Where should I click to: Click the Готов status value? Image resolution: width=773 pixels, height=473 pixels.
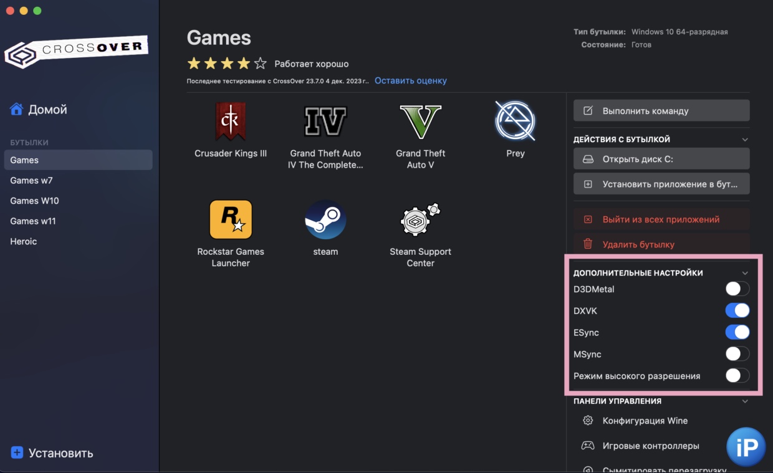click(641, 45)
